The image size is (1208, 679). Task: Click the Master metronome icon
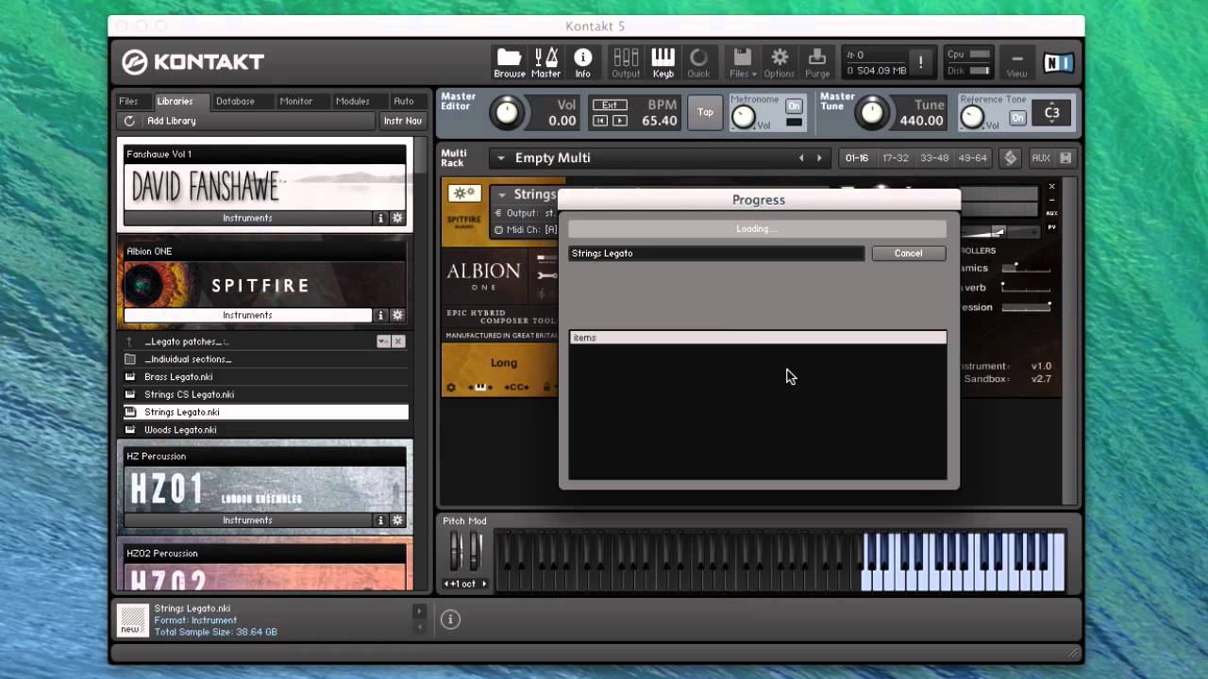(x=545, y=63)
